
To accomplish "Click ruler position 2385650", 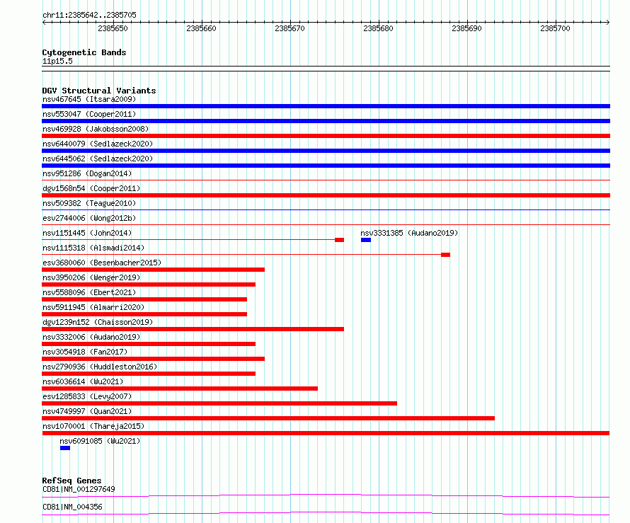I will (x=113, y=28).
